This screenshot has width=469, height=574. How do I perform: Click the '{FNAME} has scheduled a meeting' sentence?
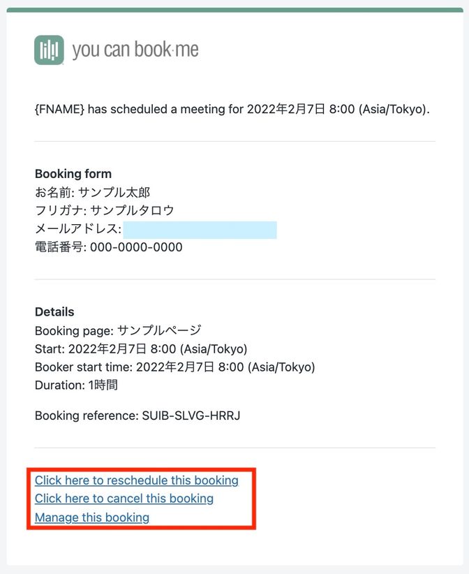click(232, 109)
